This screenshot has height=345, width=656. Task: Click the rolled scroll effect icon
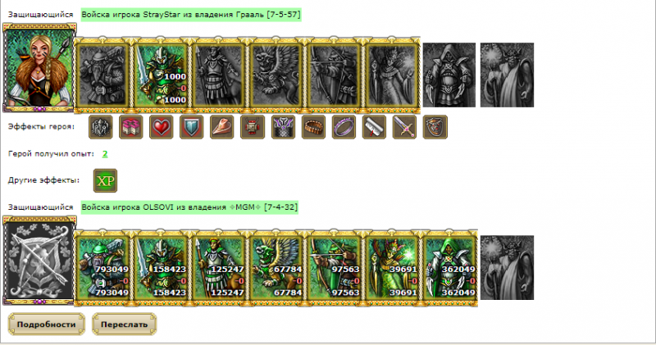374,127
